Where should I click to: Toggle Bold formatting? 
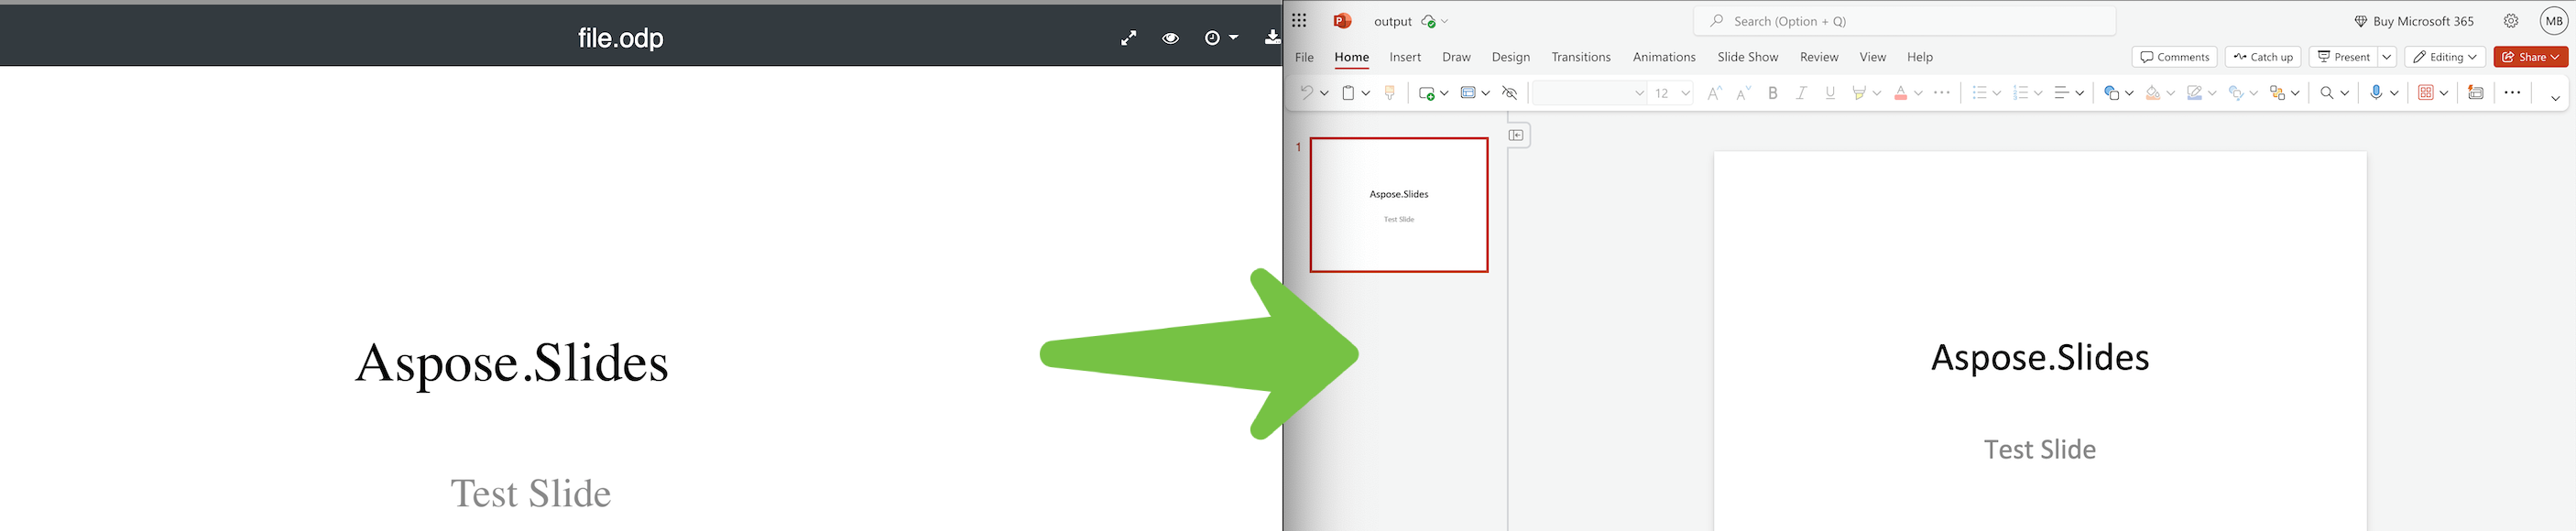pos(1773,93)
